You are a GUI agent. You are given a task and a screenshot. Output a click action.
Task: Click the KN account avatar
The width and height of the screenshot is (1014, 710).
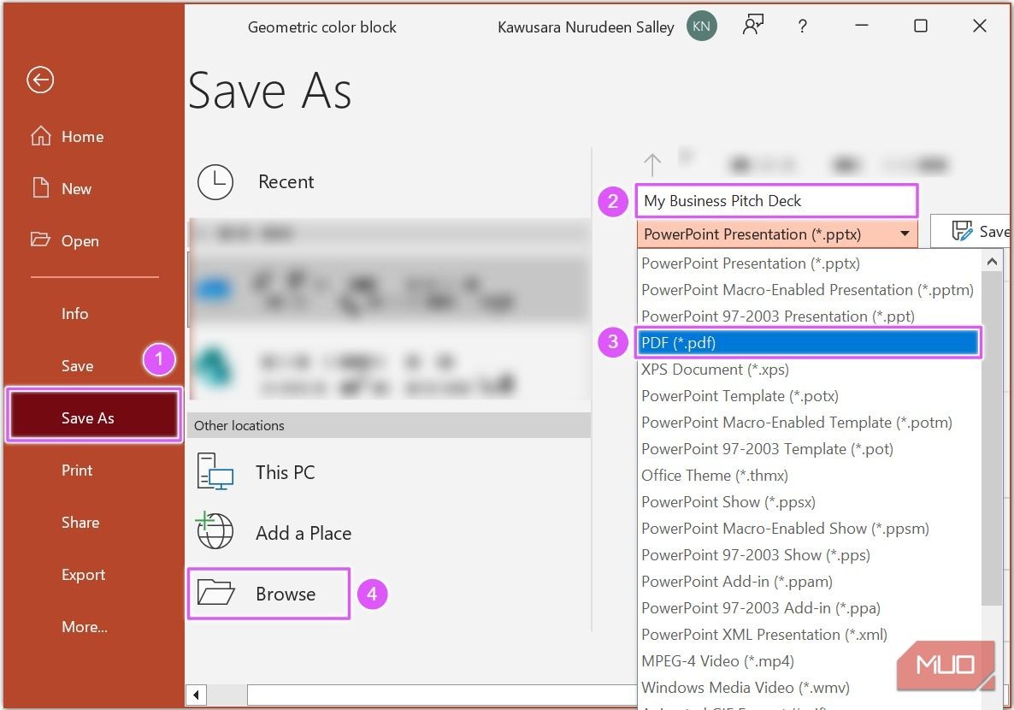702,27
